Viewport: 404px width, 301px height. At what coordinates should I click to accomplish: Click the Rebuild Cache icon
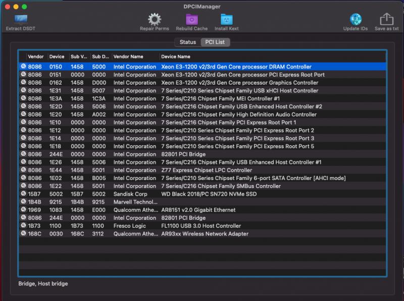[191, 19]
